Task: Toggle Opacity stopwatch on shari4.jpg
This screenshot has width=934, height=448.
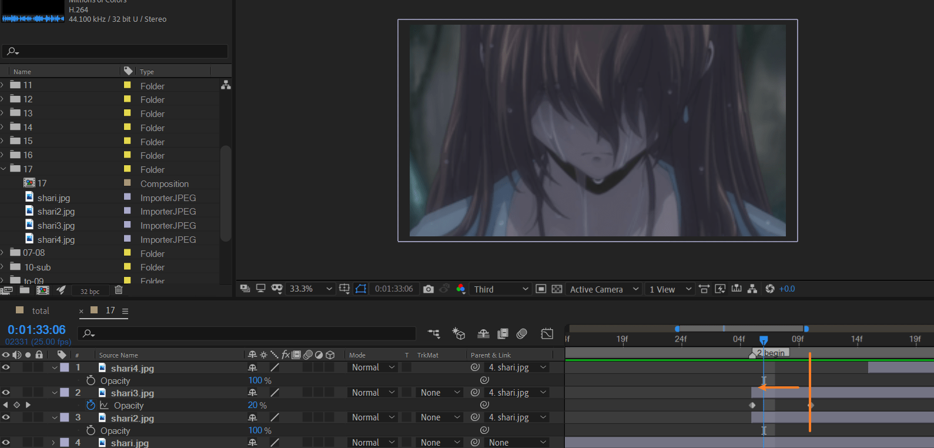Action: [x=91, y=380]
